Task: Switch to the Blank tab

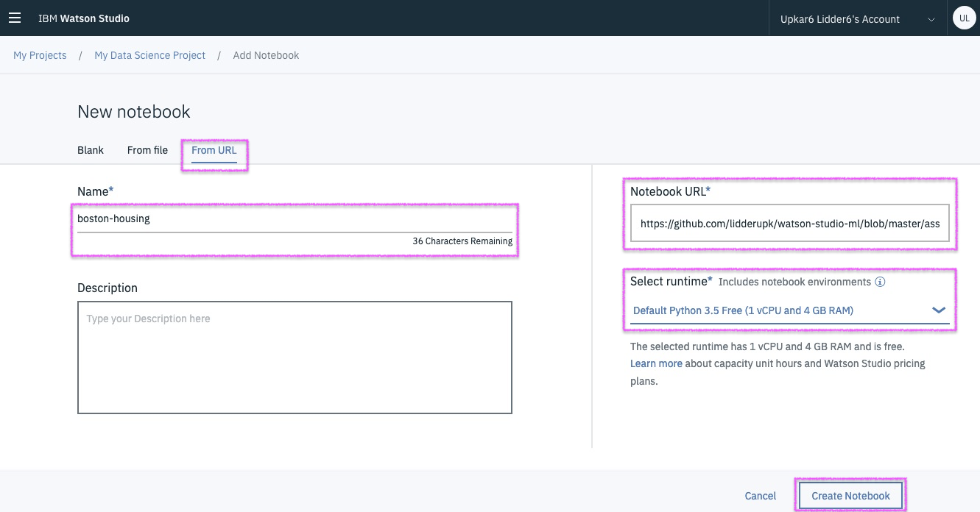Action: (x=91, y=150)
